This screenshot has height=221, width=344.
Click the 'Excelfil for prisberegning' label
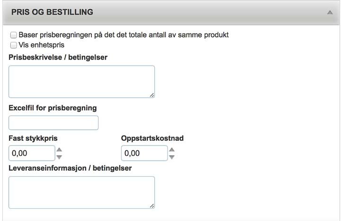point(53,108)
